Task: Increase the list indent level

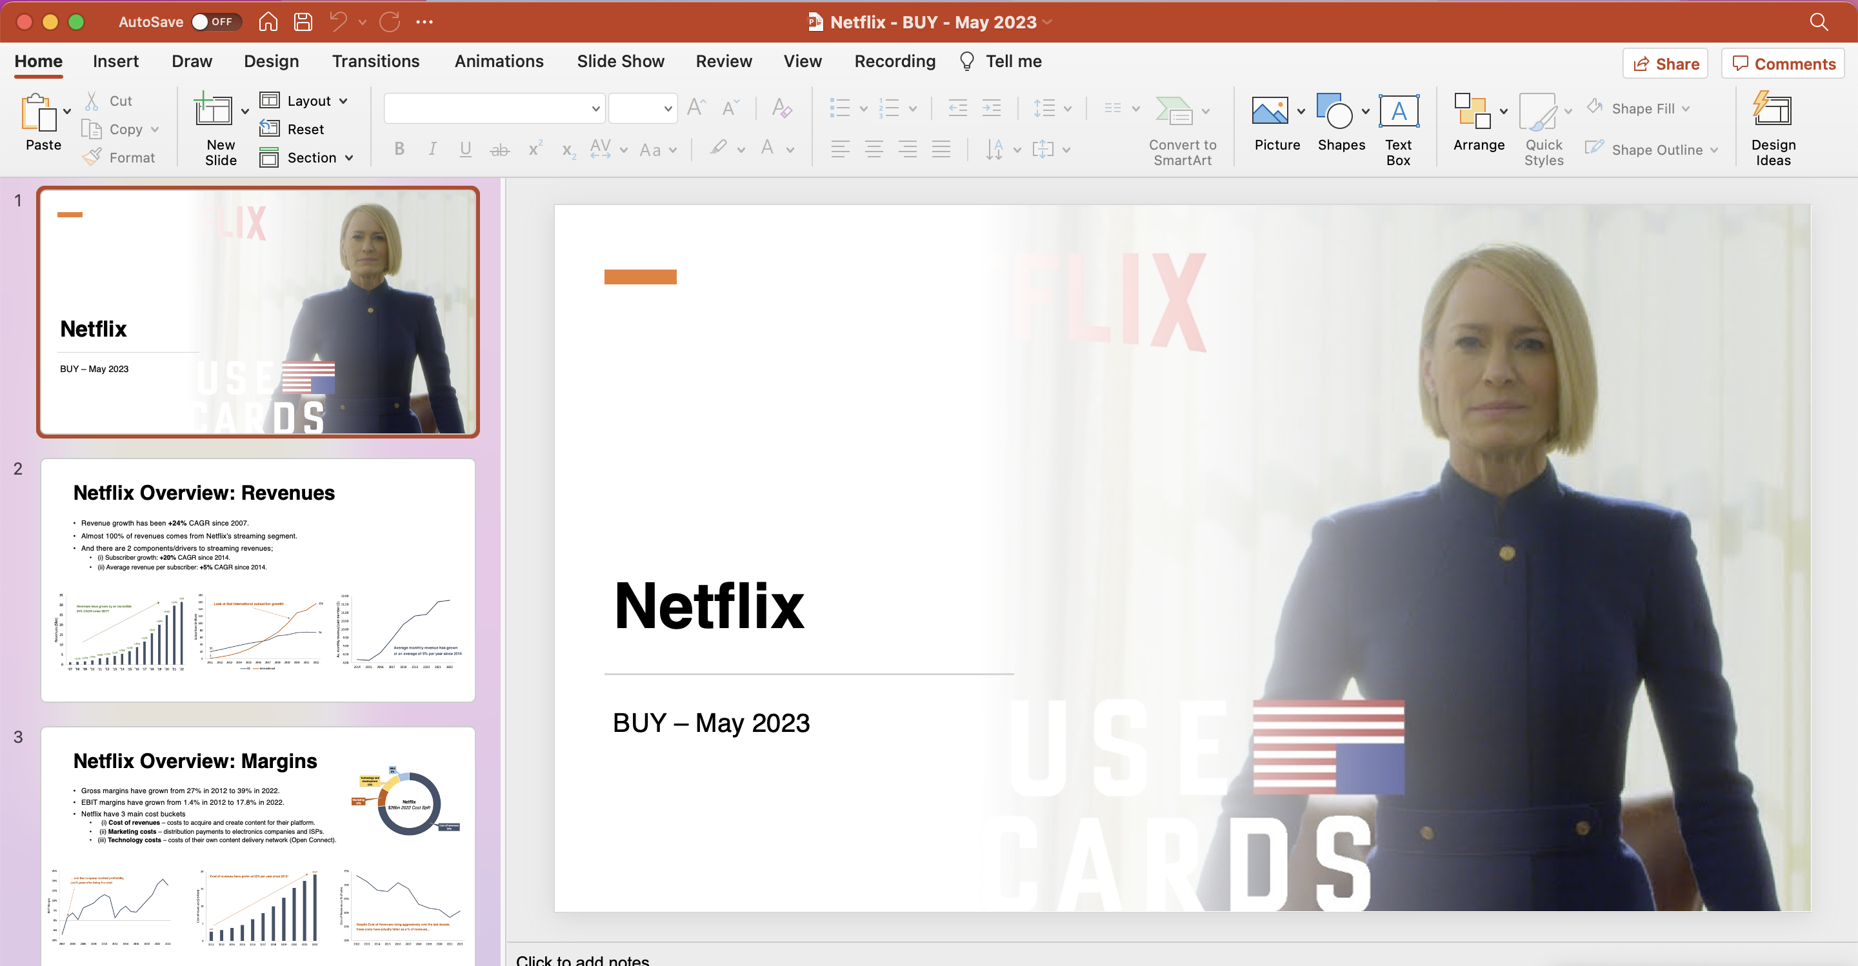Action: point(991,108)
